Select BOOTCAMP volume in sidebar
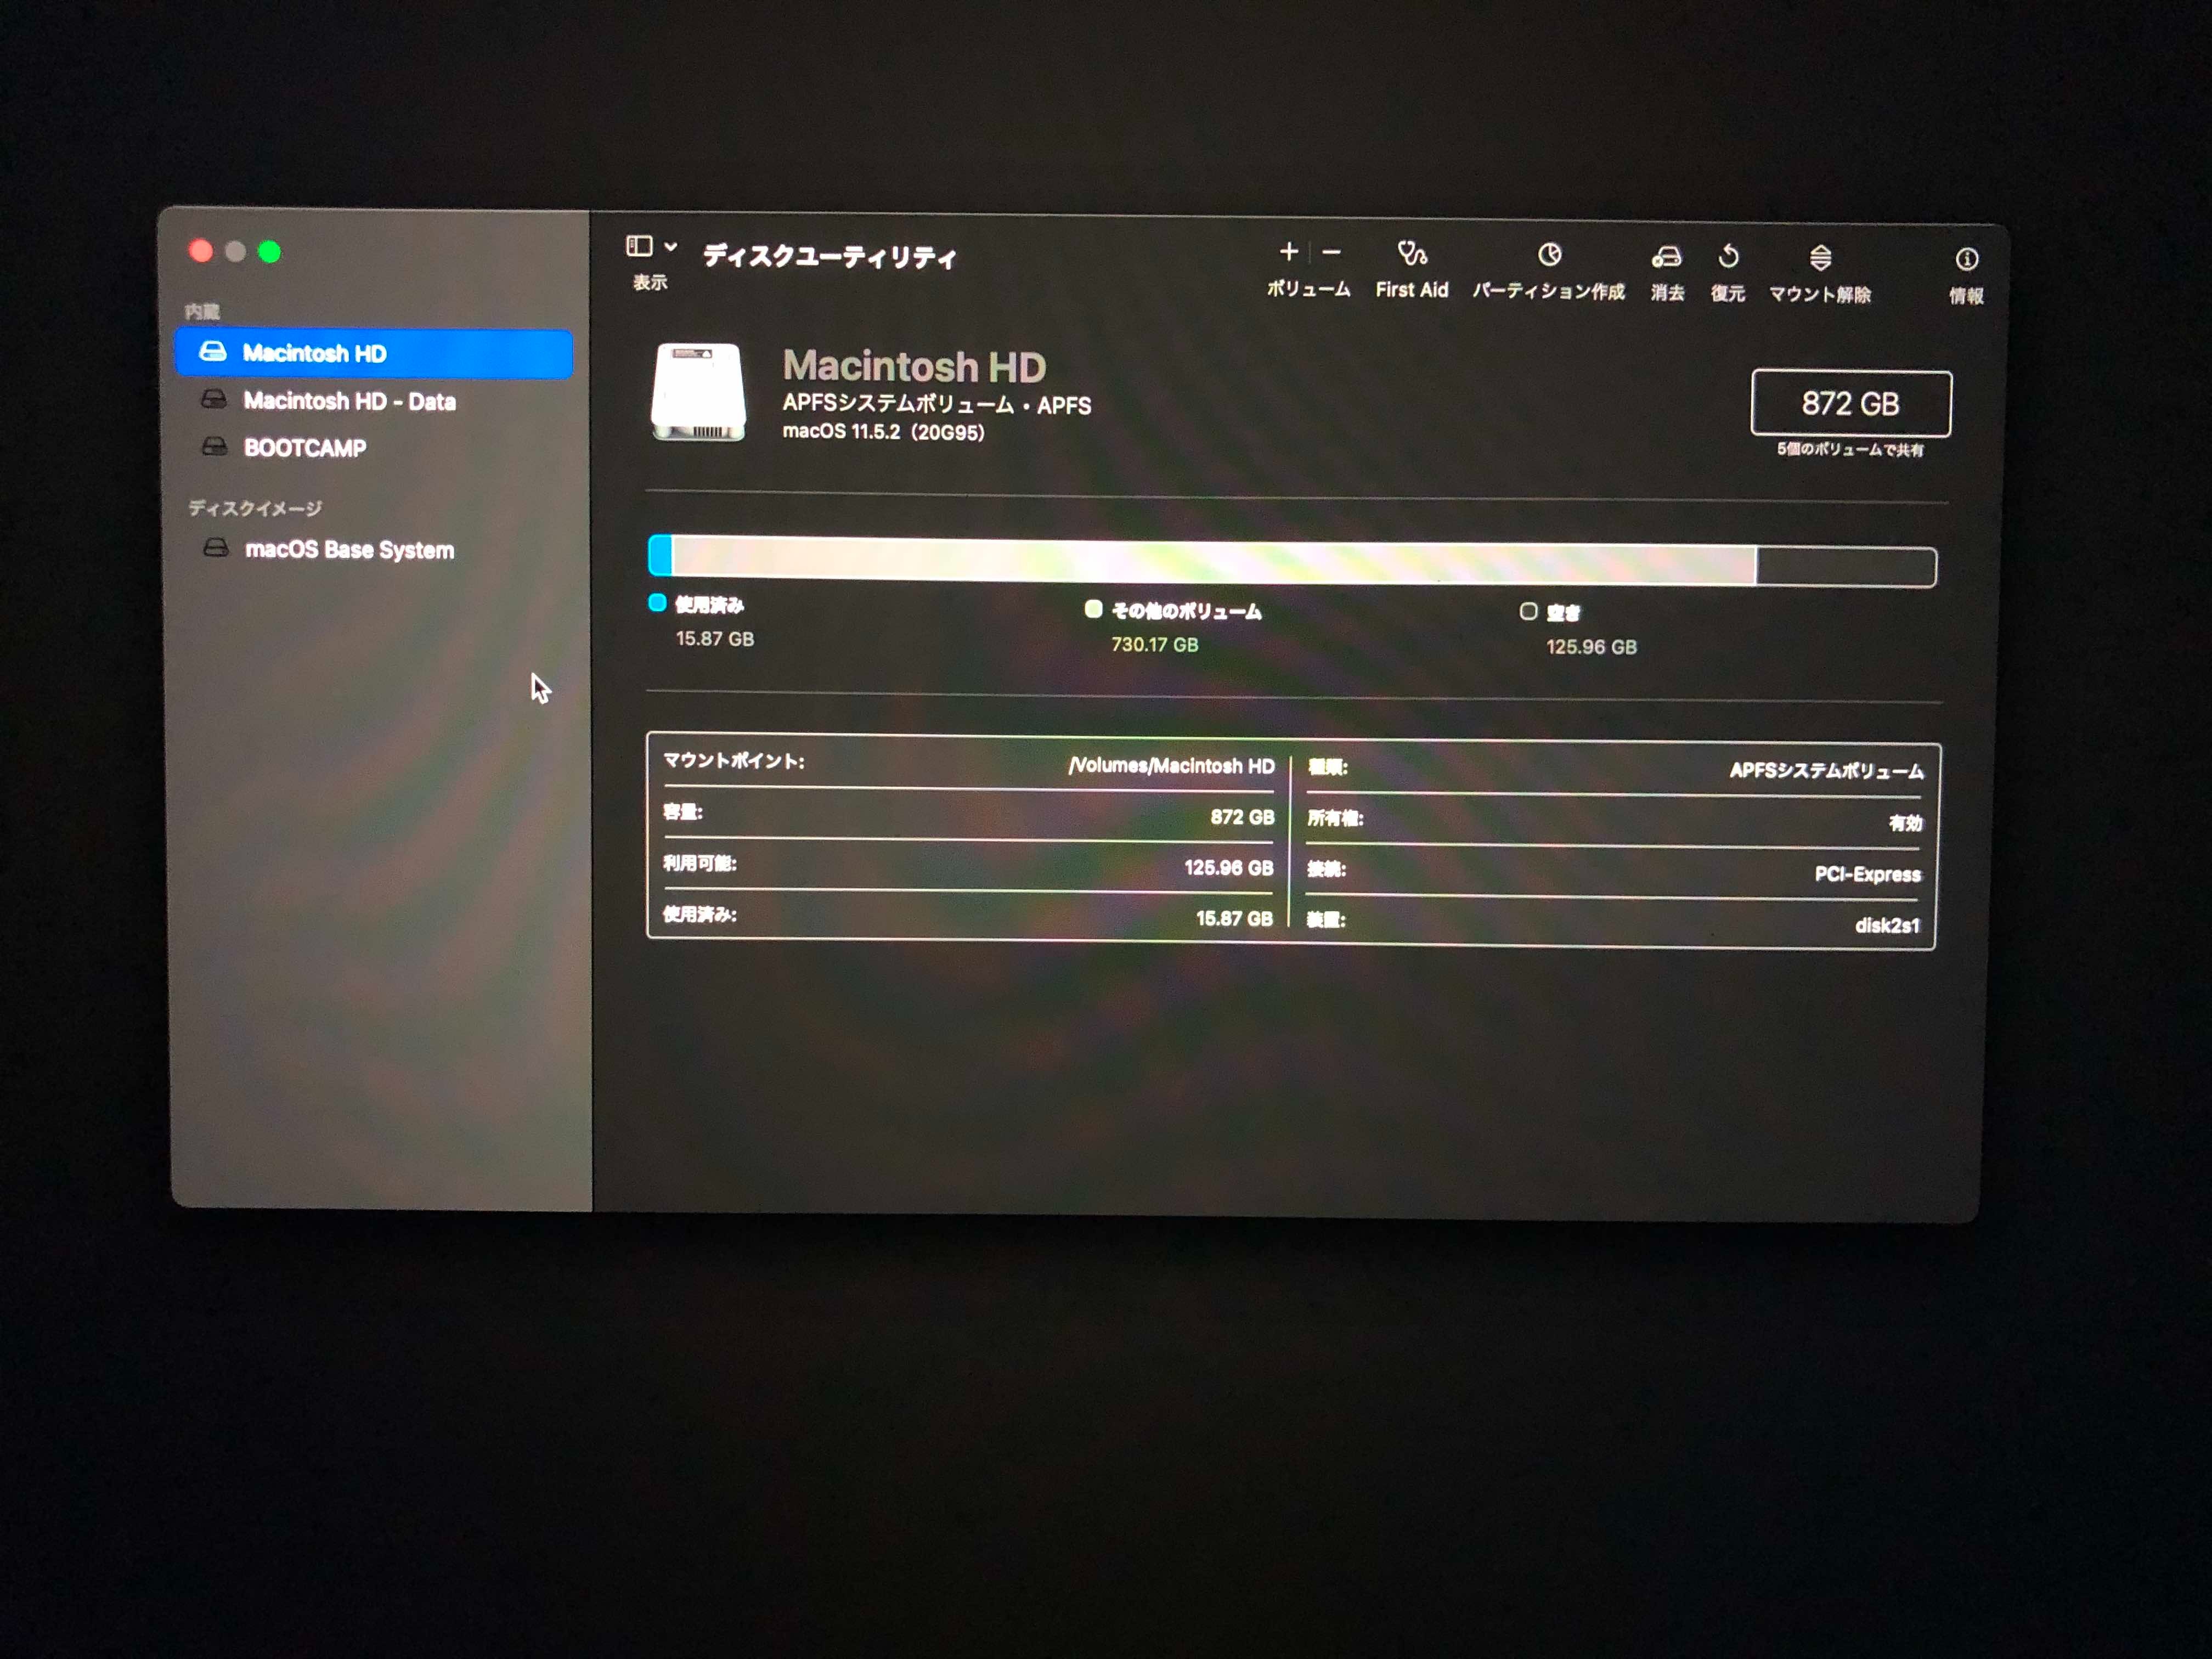The height and width of the screenshot is (1659, 2212). [305, 448]
